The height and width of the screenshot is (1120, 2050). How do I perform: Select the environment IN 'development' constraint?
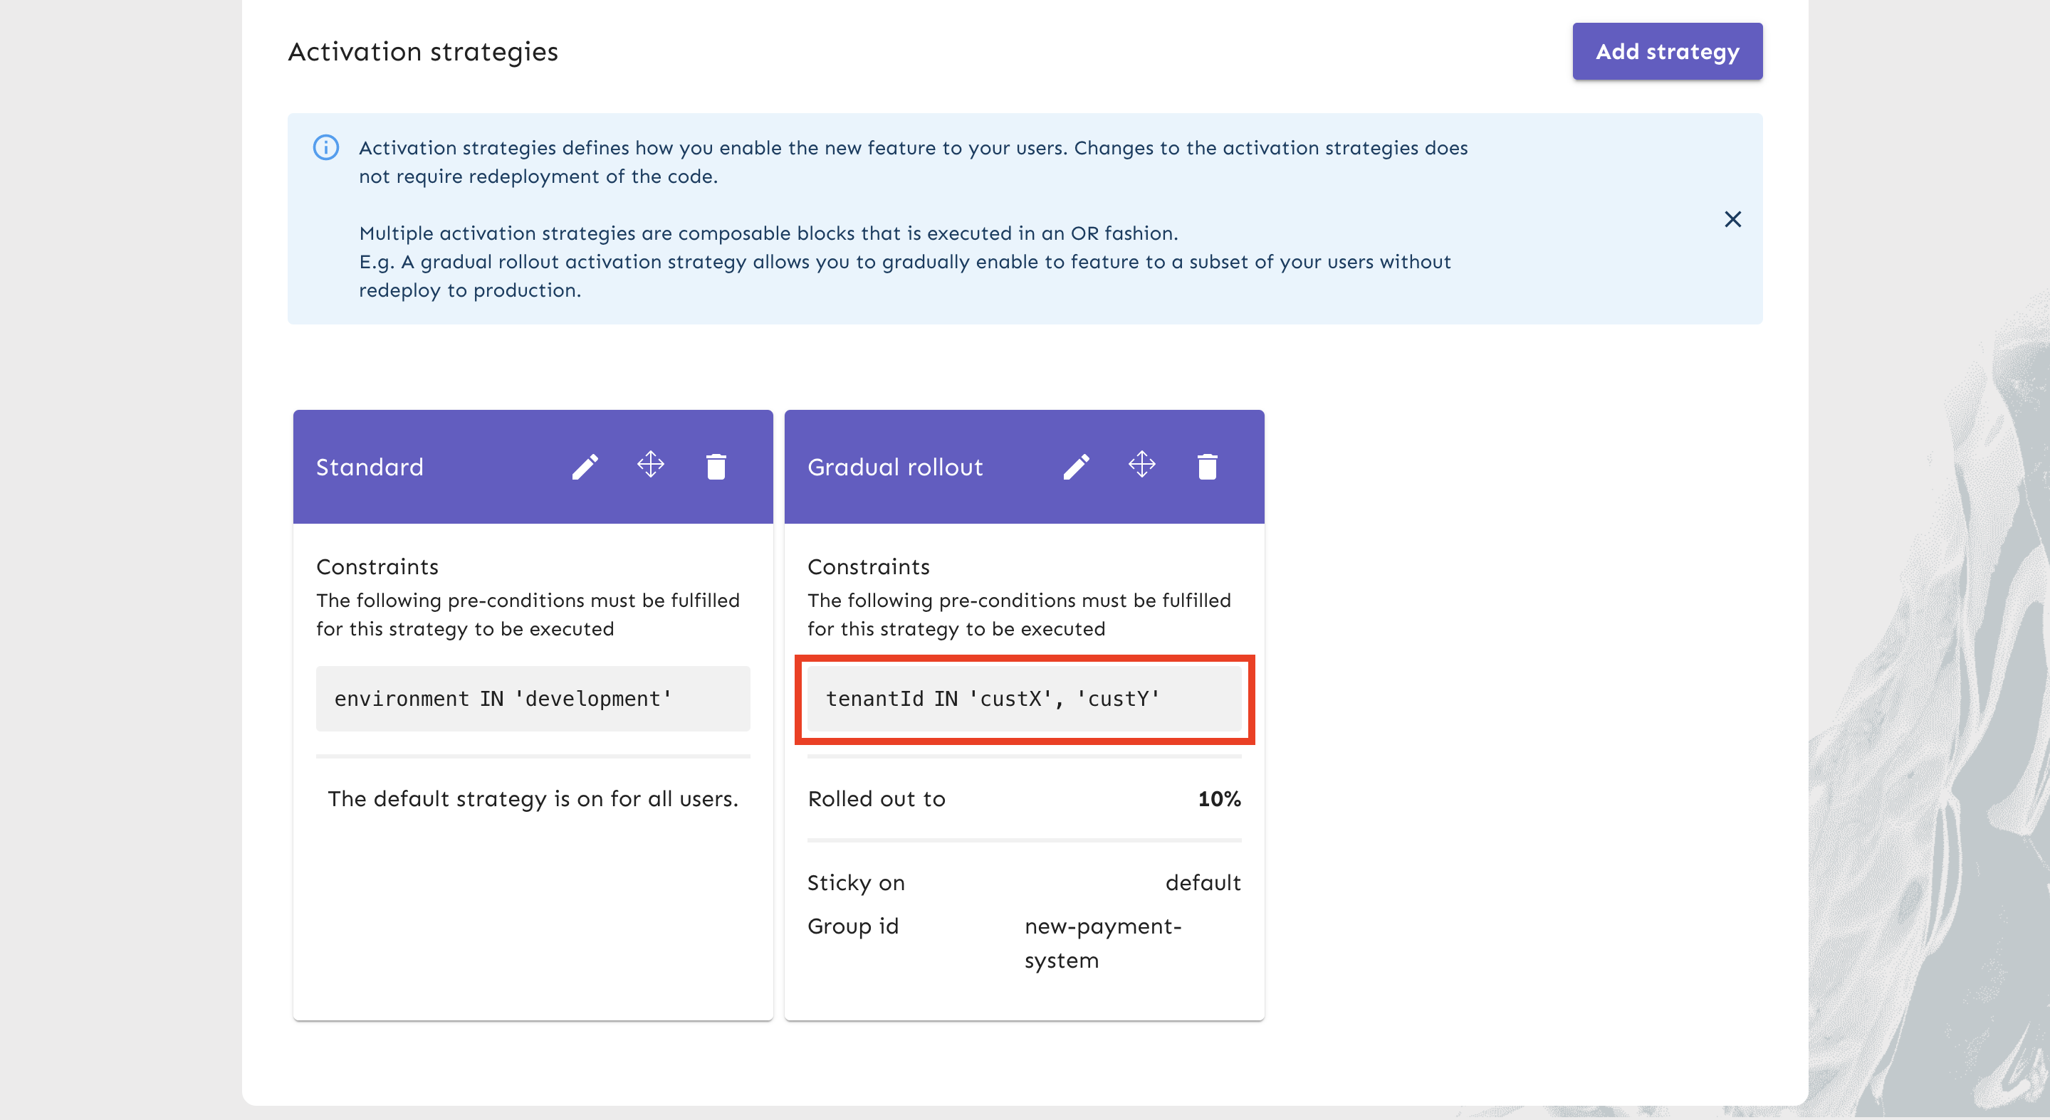(533, 699)
